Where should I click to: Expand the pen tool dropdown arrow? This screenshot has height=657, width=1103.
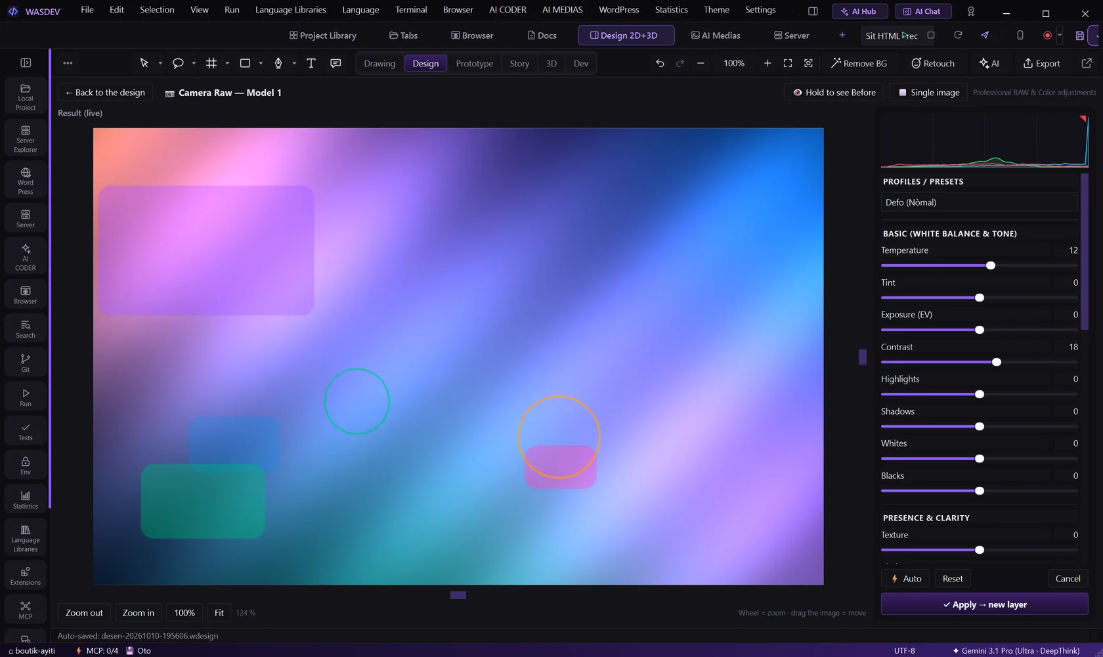[294, 63]
